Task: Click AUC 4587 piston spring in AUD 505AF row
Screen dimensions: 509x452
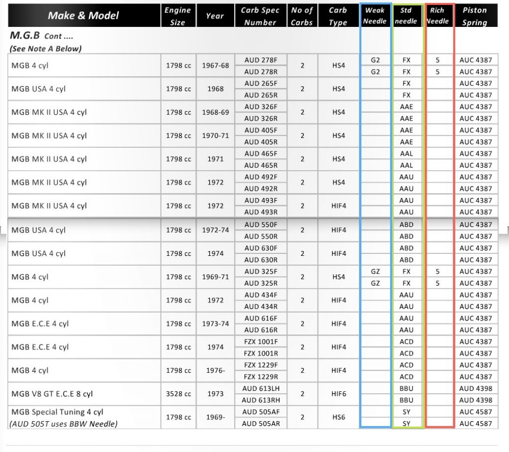Action: (x=476, y=412)
